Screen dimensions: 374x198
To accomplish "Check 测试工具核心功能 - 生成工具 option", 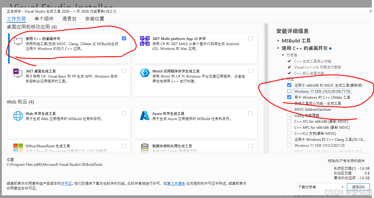I will tap(289, 103).
